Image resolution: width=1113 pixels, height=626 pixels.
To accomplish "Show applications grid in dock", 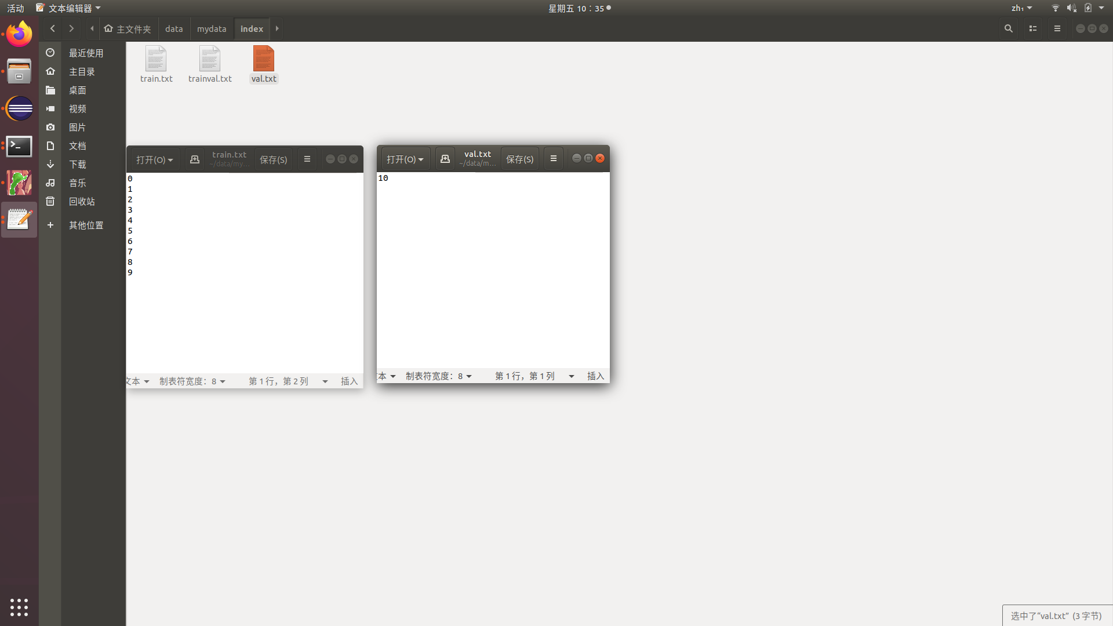I will point(19,607).
